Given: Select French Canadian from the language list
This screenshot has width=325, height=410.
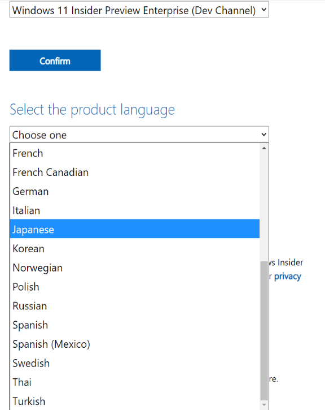Looking at the screenshot, I should coord(135,172).
